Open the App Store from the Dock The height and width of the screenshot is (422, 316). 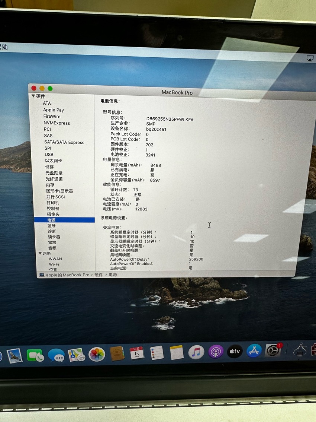tap(254, 351)
